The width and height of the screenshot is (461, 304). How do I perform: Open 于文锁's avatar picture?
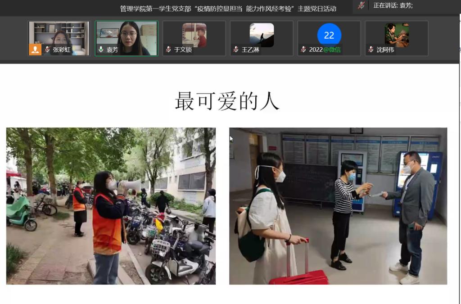pos(194,35)
